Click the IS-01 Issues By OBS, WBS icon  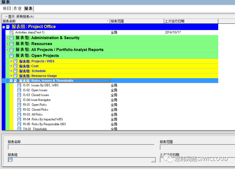19,85
